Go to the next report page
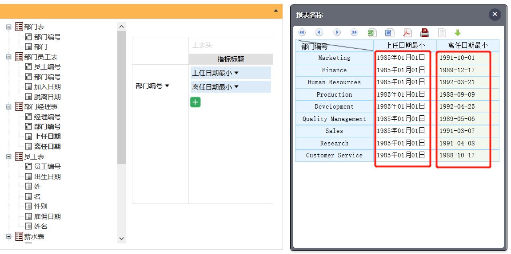The width and height of the screenshot is (511, 254). (x=337, y=32)
